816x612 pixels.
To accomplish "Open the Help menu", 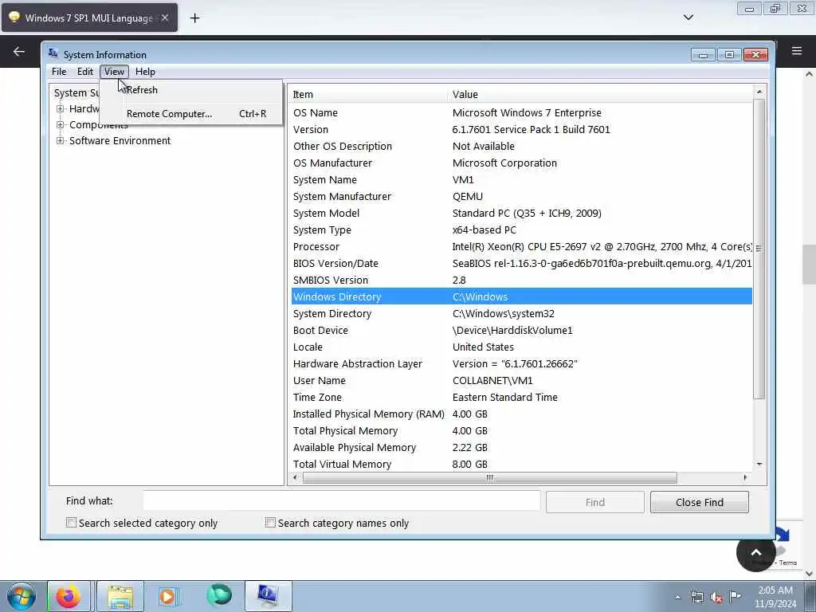I will pyautogui.click(x=145, y=72).
